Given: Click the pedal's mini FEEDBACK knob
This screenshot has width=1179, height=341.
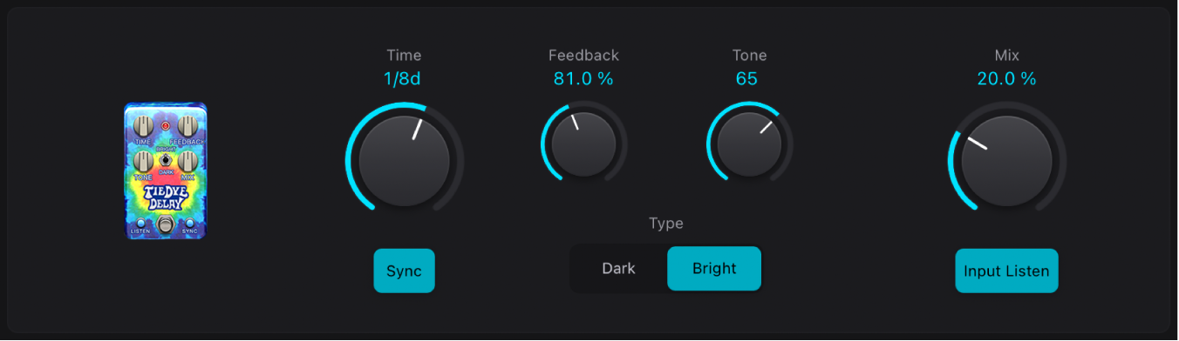Looking at the screenshot, I should [x=187, y=125].
